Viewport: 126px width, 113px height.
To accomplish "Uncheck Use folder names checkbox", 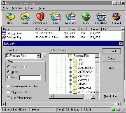I will [x=8, y=98].
